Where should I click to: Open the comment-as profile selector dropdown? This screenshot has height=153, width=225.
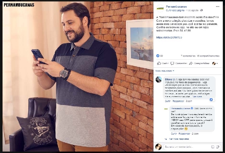click(215, 63)
